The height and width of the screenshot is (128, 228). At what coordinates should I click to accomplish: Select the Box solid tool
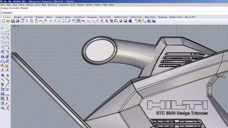[3, 57]
